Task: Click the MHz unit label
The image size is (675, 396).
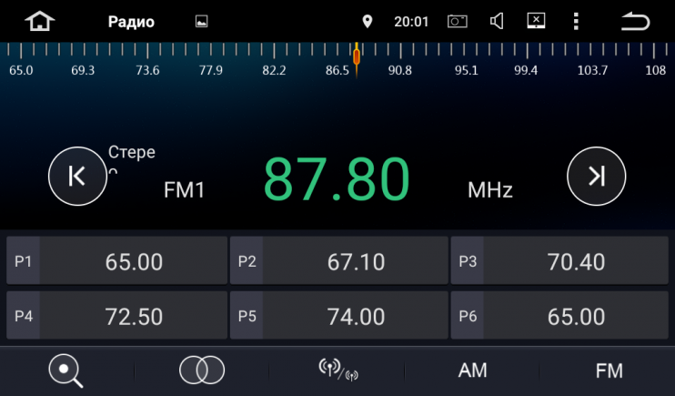Action: click(x=490, y=189)
